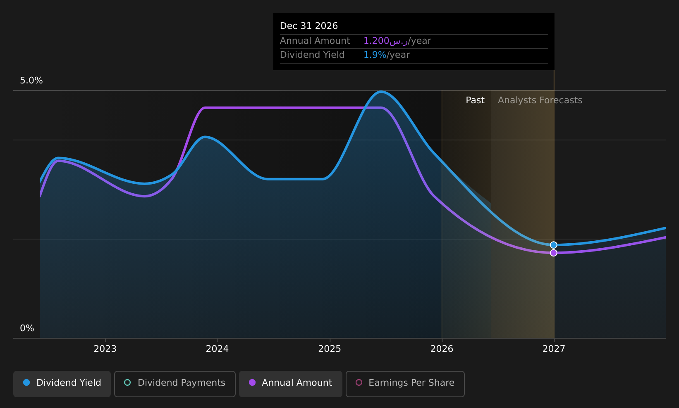Toggle the Annual Amount legend button
679x408 pixels.
click(x=291, y=384)
